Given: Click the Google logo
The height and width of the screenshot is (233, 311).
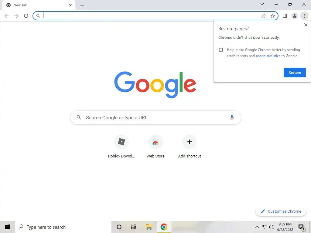Looking at the screenshot, I should coord(155,85).
